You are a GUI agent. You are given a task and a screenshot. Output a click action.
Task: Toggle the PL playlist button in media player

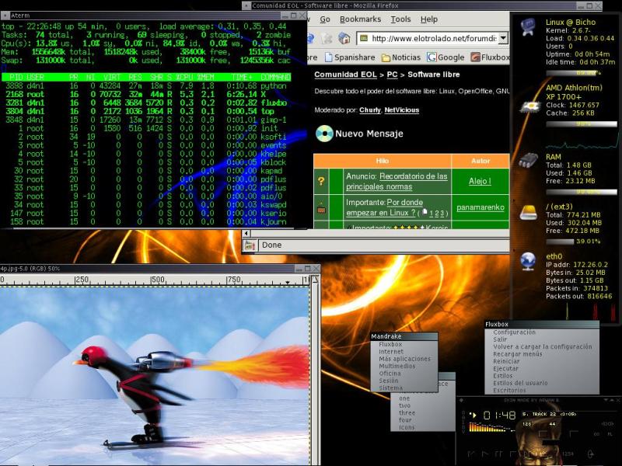610,434
